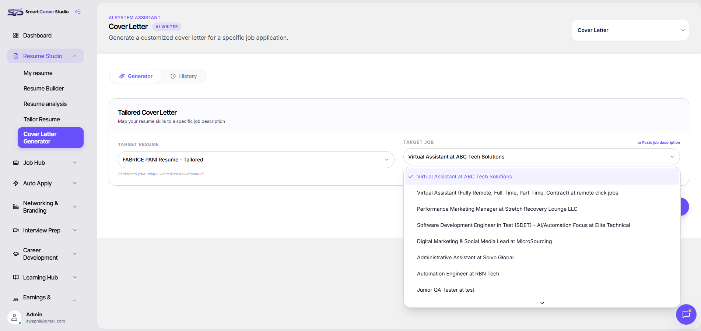The height and width of the screenshot is (331, 701).
Task: Go to Tailor Resume
Action: [42, 119]
